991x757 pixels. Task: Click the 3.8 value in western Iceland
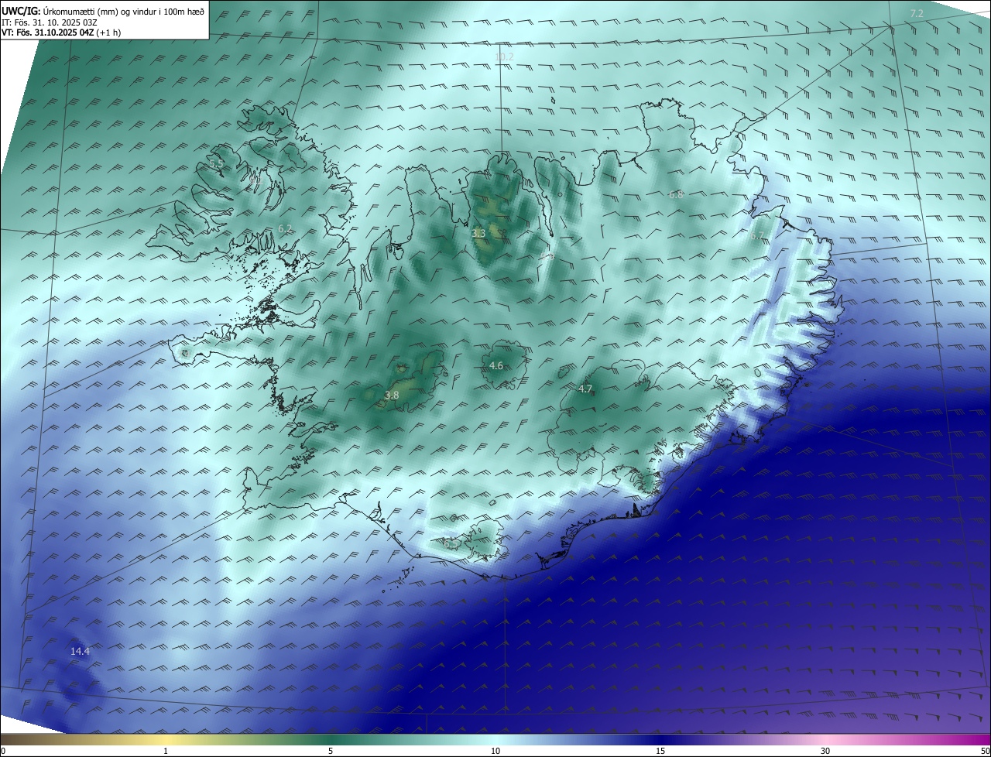[x=392, y=395]
